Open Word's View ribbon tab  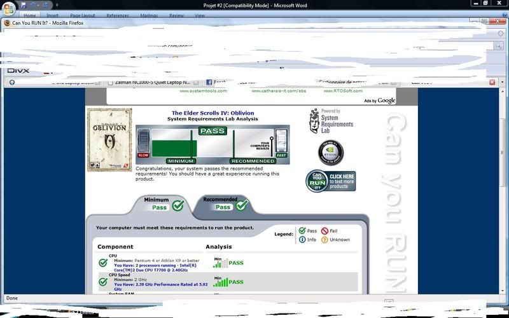tap(200, 15)
